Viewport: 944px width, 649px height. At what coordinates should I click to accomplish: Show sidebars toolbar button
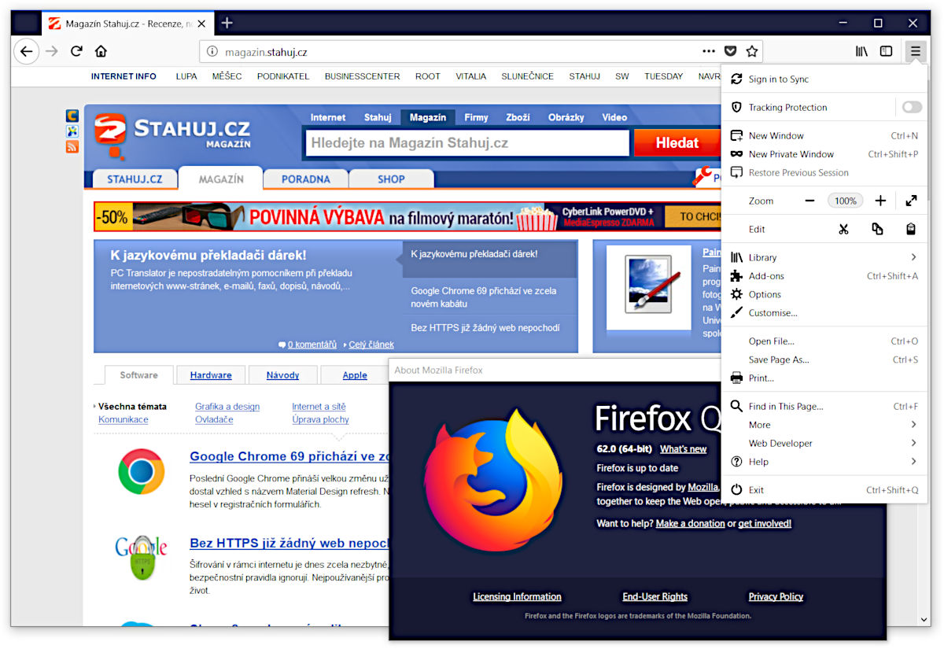[887, 51]
